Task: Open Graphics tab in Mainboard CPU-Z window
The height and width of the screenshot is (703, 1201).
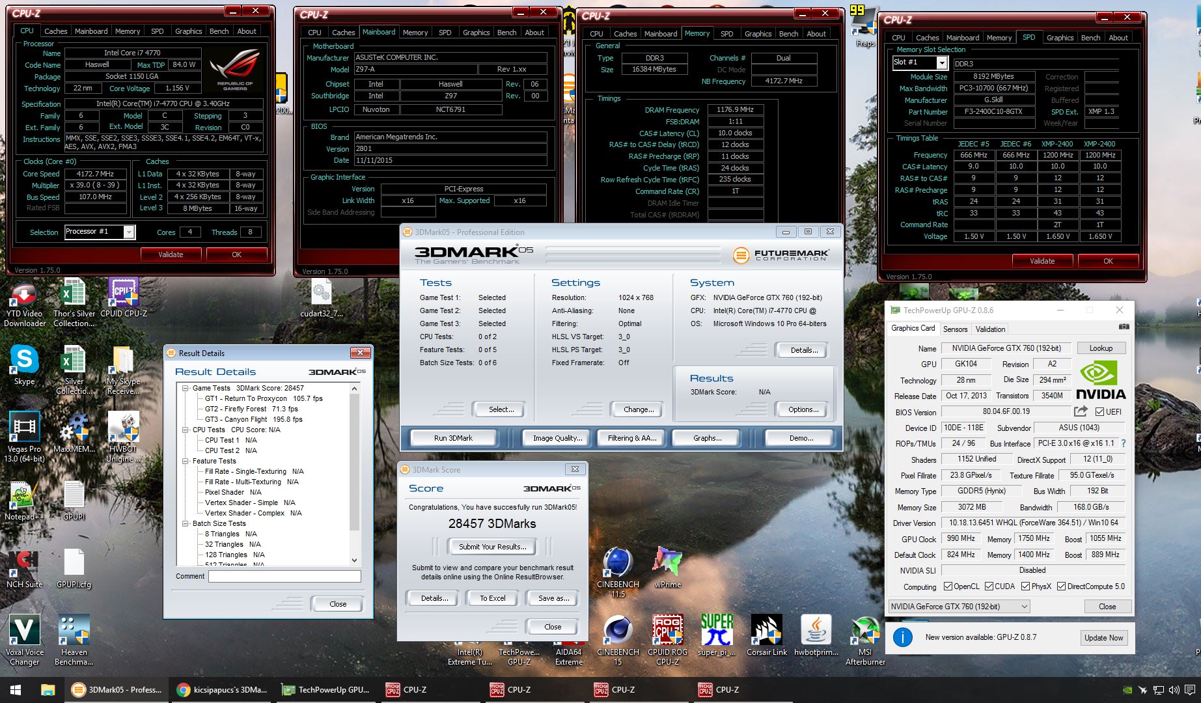Action: (476, 33)
